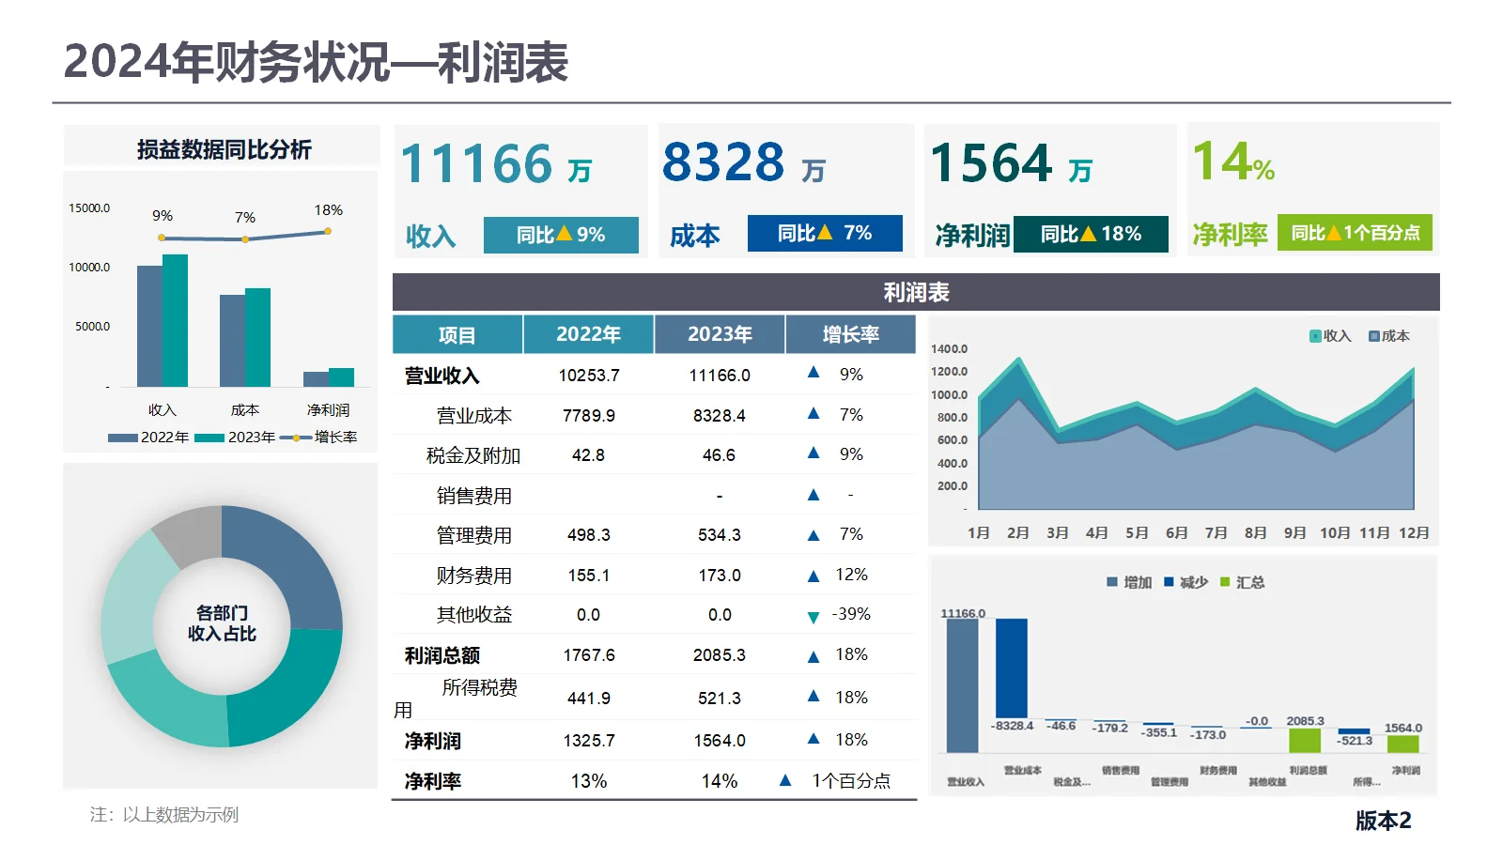1503x845 pixels.
Task: Click the 同比 18% net profit badge
Action: tap(1091, 234)
